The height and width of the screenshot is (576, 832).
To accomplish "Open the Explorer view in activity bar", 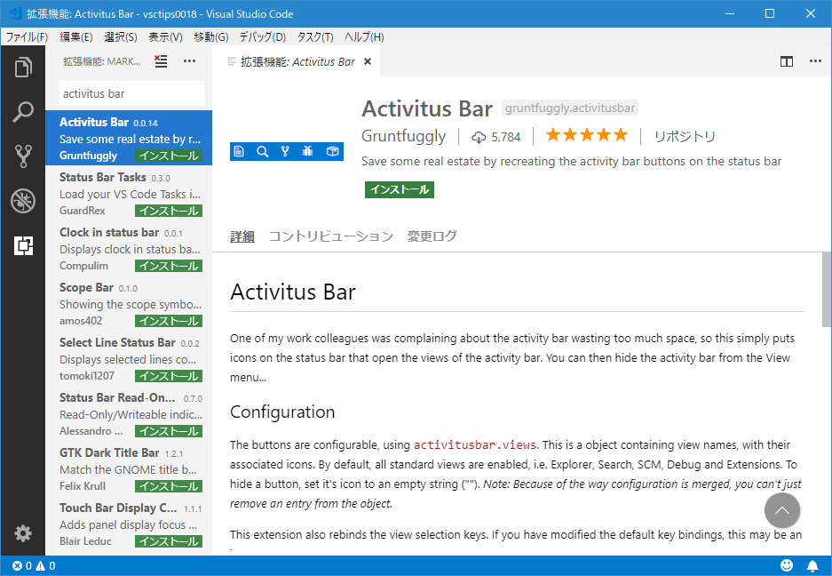I will click(23, 67).
